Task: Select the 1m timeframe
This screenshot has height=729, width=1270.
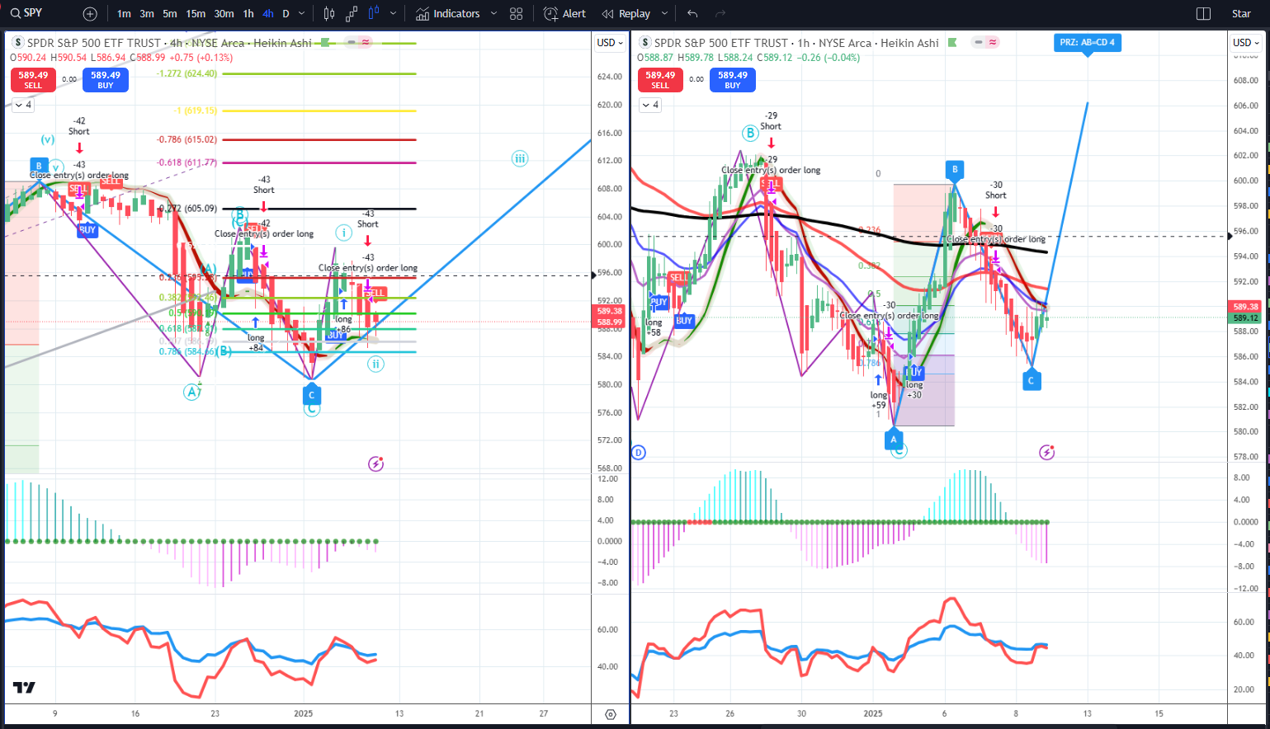Action: [124, 14]
